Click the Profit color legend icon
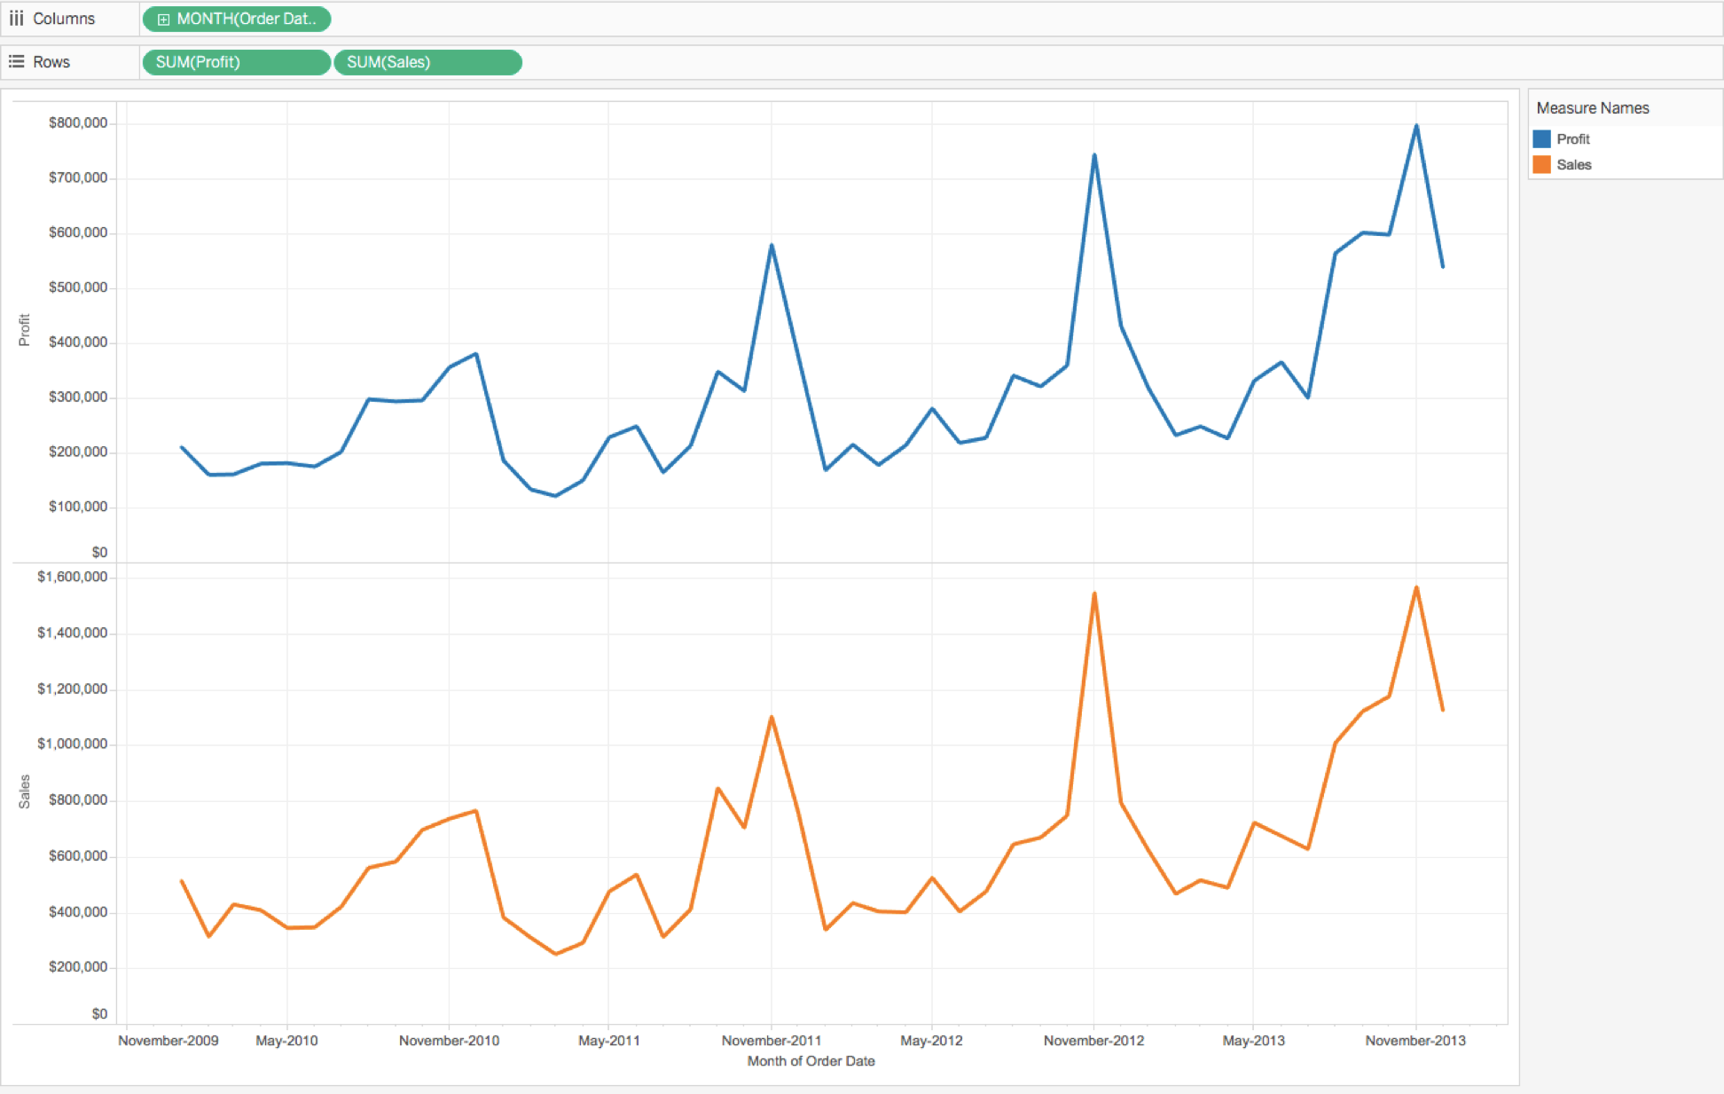 pos(1541,138)
